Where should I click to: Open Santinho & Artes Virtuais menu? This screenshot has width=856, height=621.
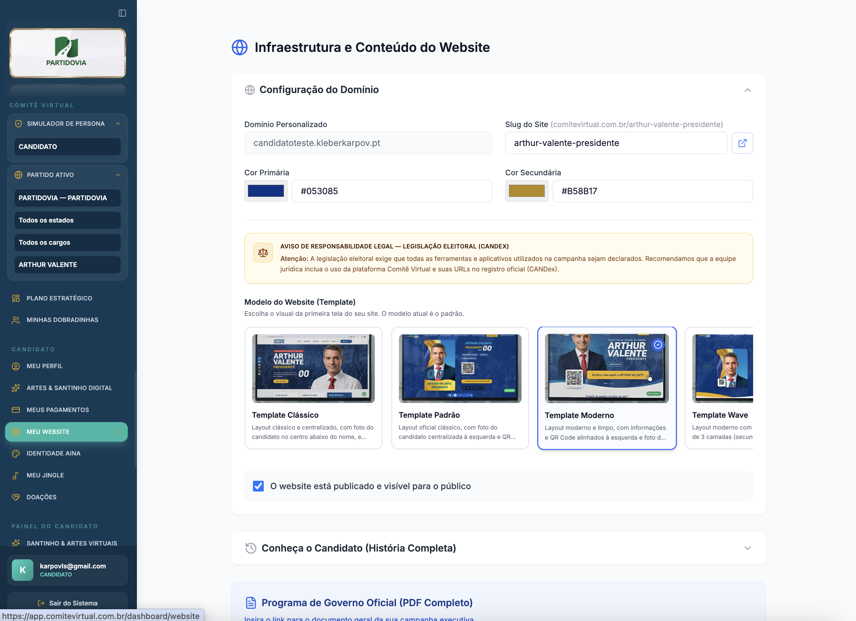(66, 543)
